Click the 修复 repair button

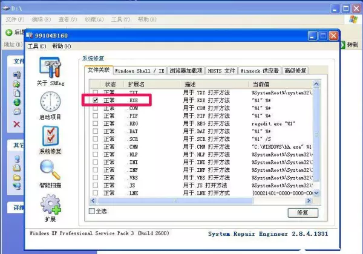point(303,213)
